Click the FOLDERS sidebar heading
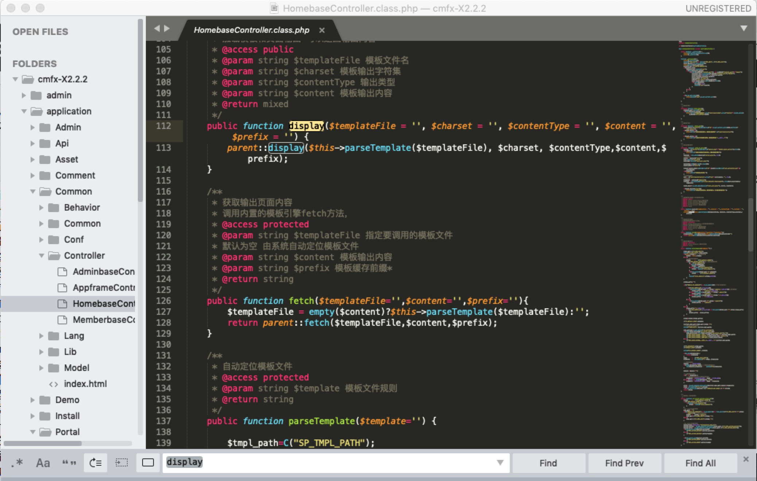The height and width of the screenshot is (481, 757). click(x=35, y=64)
